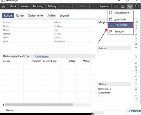Click the Hinzufügen link at bottom right

coord(135,111)
